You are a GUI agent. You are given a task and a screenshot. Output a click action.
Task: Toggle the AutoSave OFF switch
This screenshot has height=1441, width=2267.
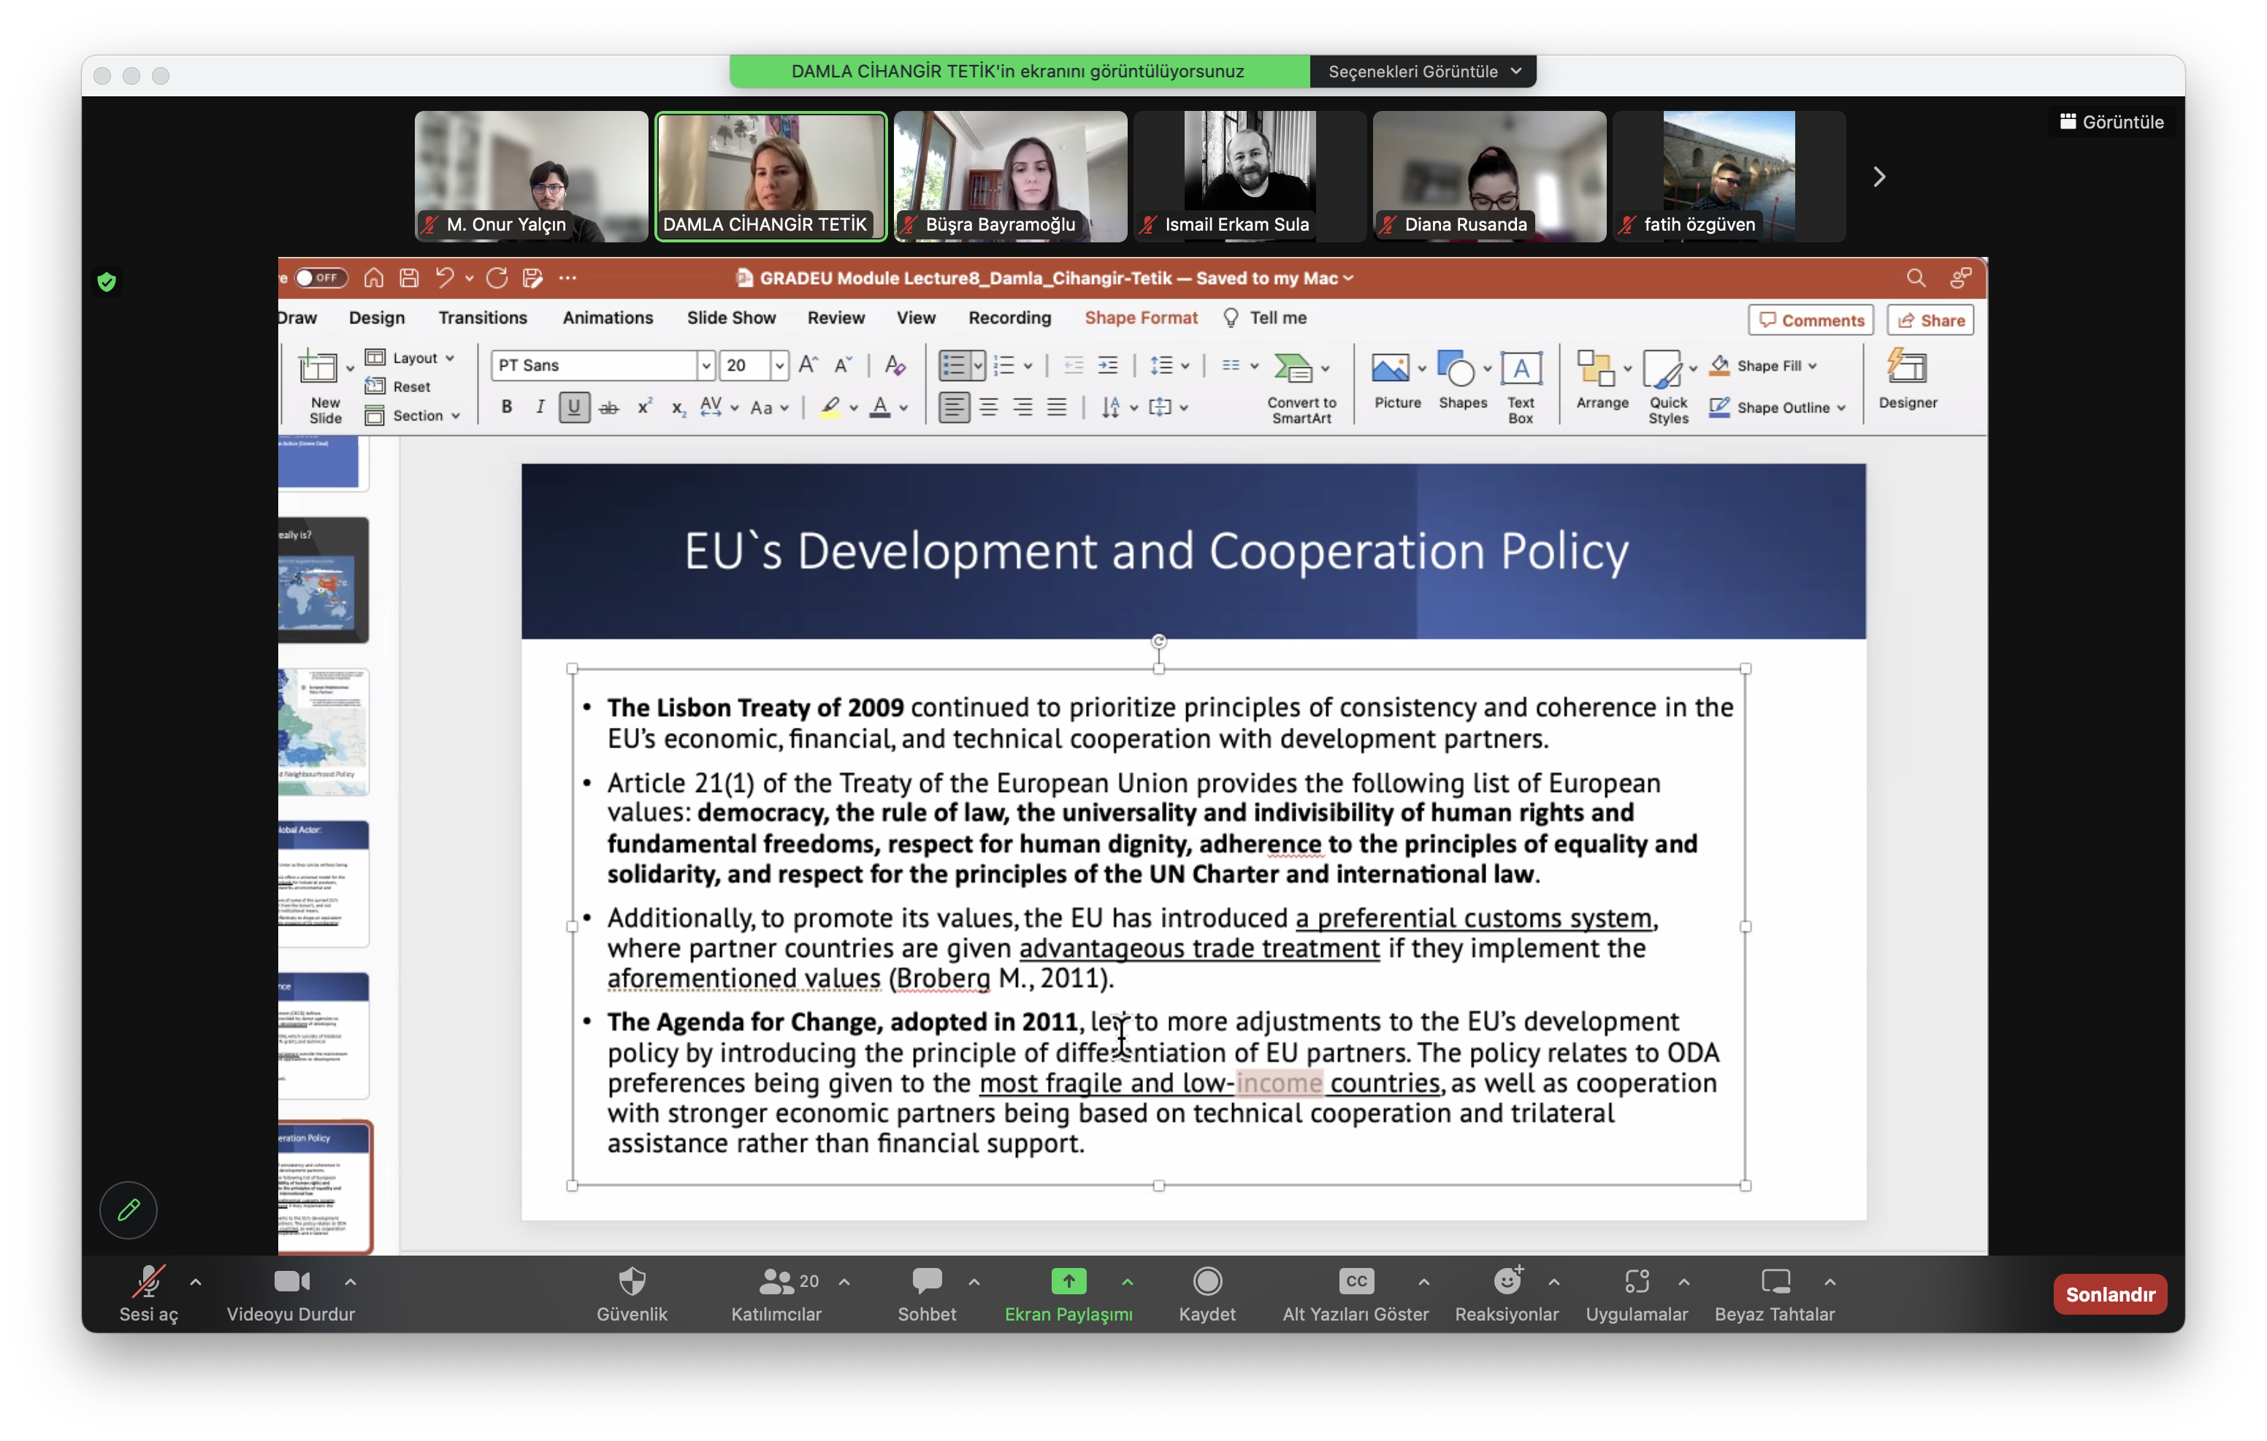coord(321,277)
